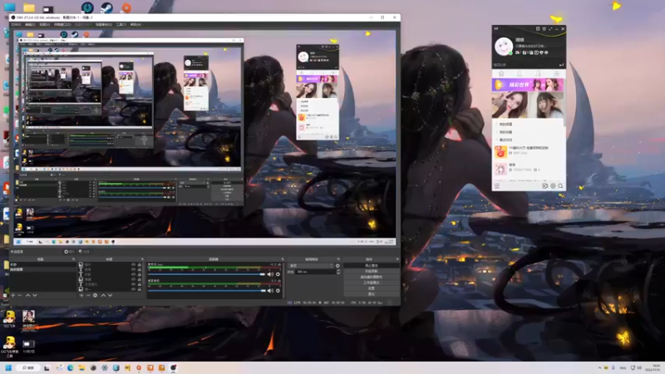
Task: Open the transition properties gear in Scene Transitions
Action: pyautogui.click(x=337, y=266)
